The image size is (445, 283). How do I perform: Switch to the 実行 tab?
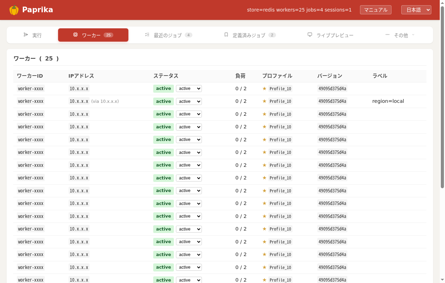(x=33, y=35)
